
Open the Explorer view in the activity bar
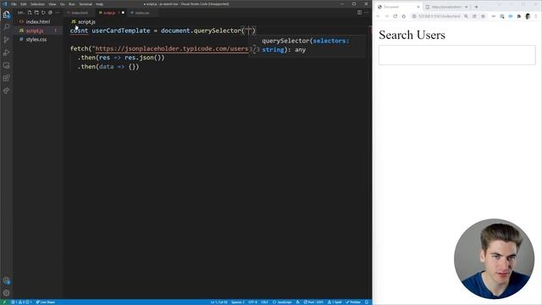(6, 14)
